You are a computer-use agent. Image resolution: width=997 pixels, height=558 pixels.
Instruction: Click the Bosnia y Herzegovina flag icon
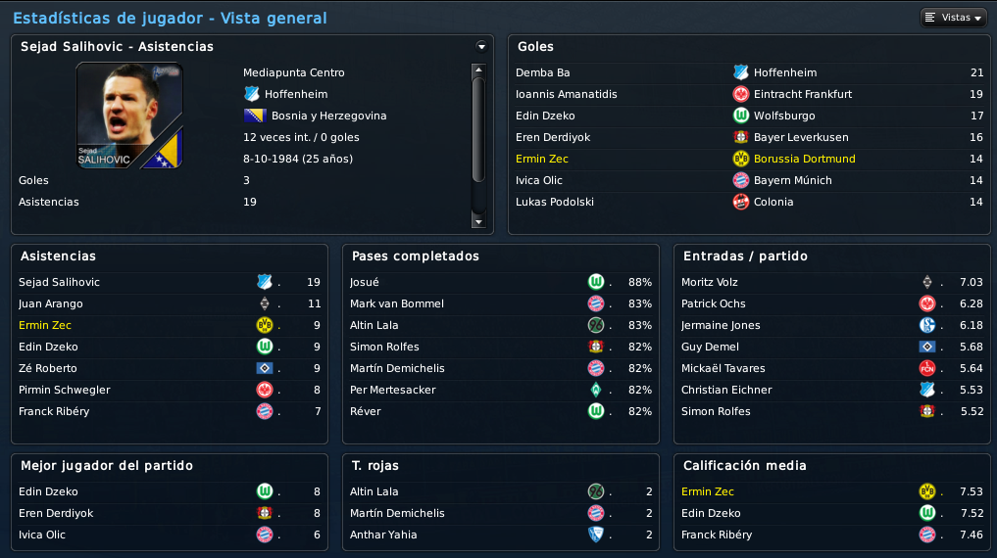(x=254, y=116)
